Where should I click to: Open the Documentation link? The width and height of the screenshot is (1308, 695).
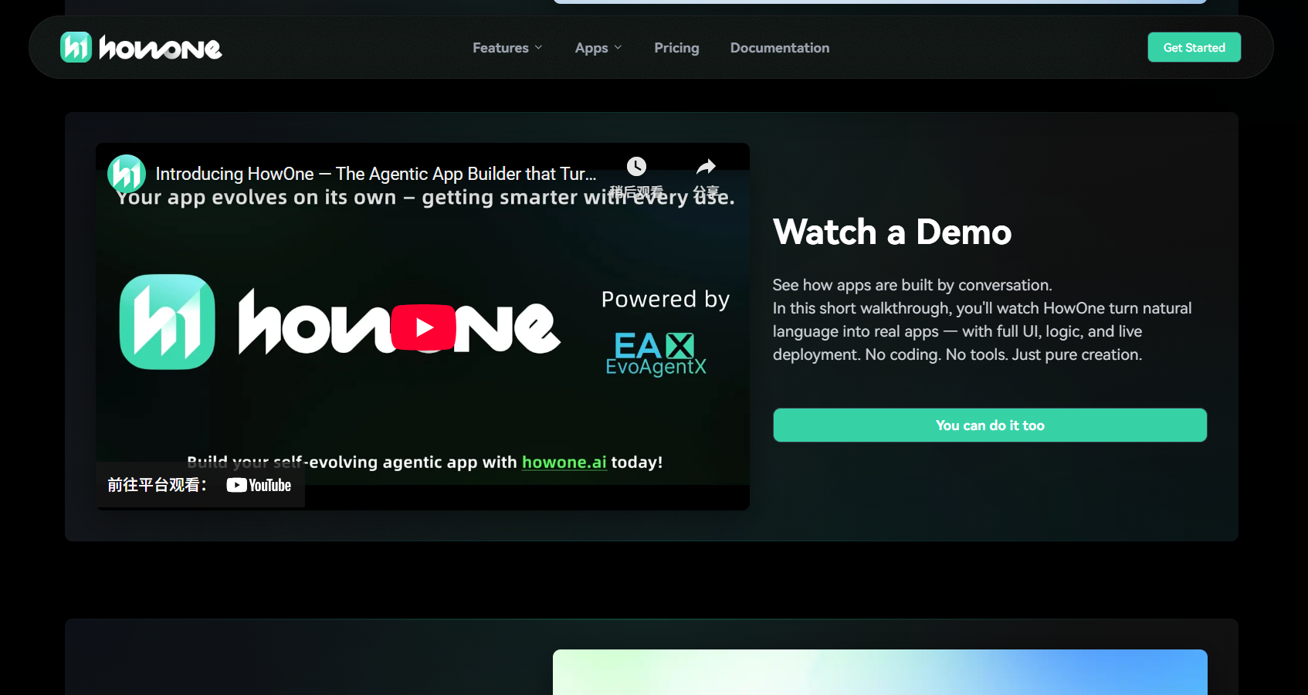coord(780,48)
